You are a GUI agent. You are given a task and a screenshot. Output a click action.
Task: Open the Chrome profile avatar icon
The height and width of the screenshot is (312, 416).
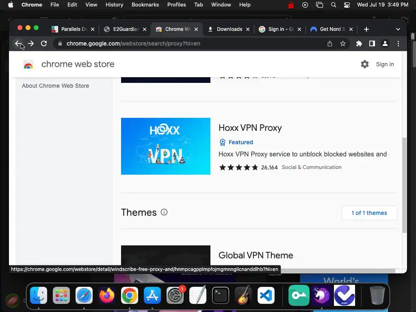tap(385, 43)
